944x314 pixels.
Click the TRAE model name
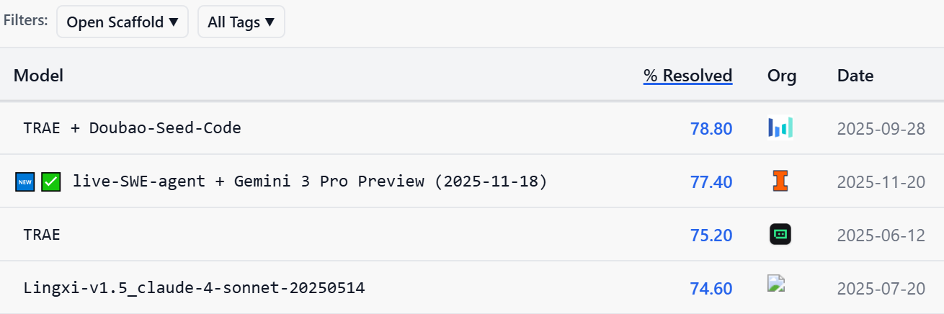[x=42, y=235]
